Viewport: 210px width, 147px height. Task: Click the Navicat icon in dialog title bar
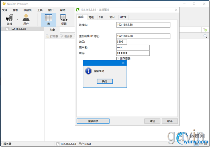point(77,10)
